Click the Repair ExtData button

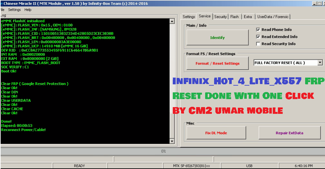[289, 133]
